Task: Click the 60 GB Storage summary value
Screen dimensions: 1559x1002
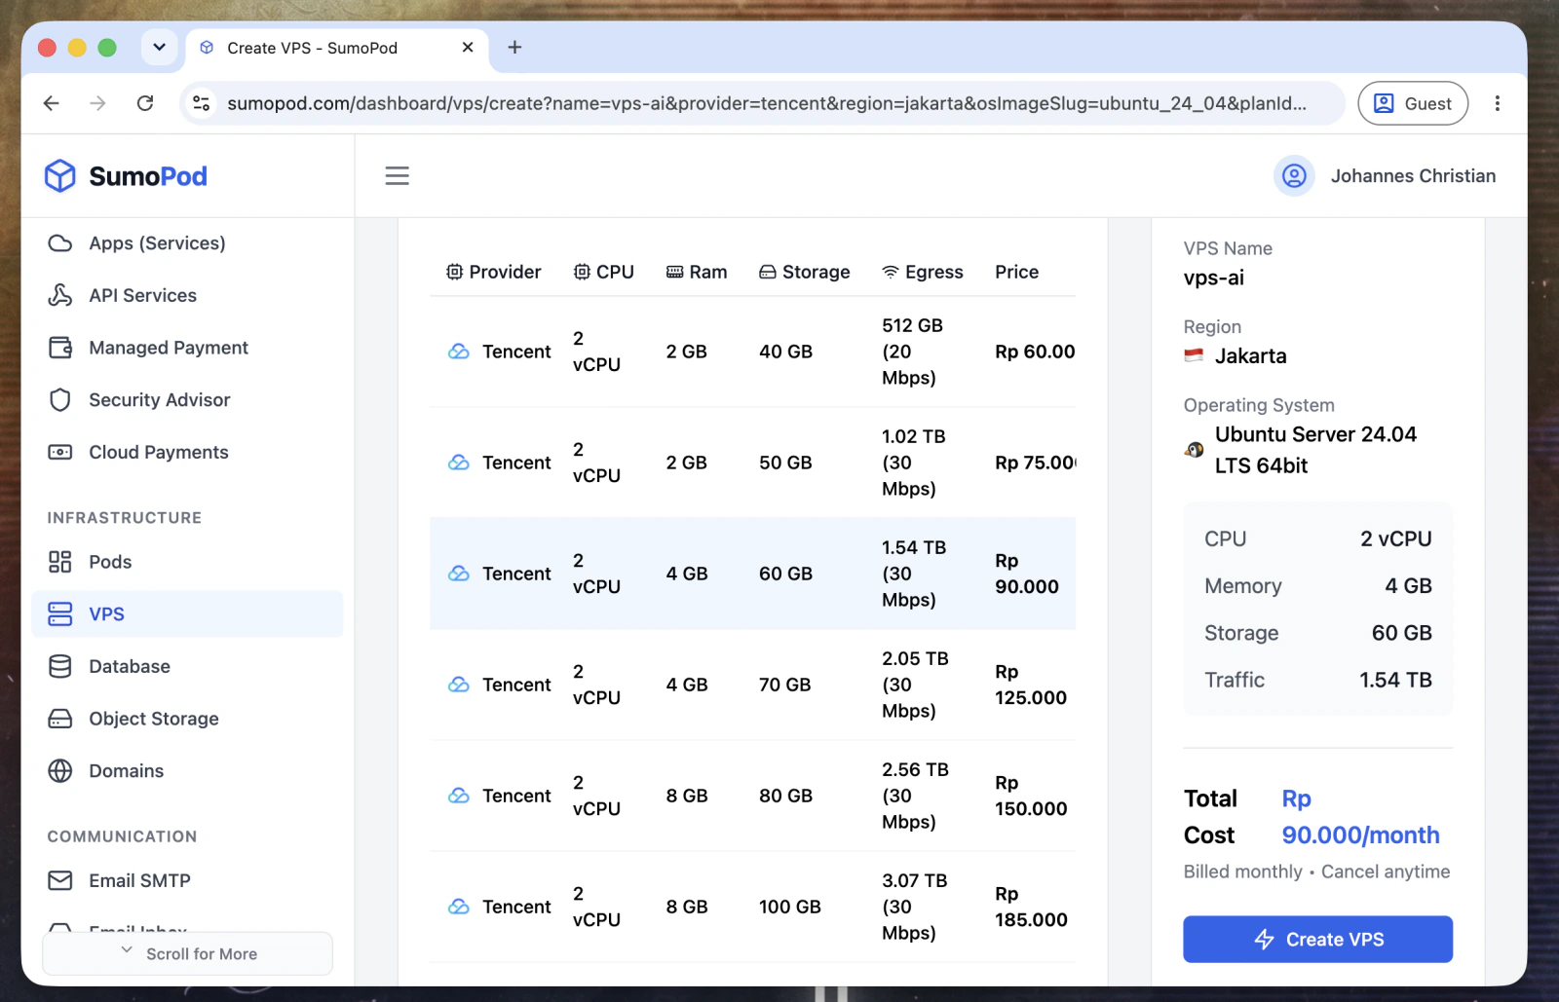Action: 1401,633
